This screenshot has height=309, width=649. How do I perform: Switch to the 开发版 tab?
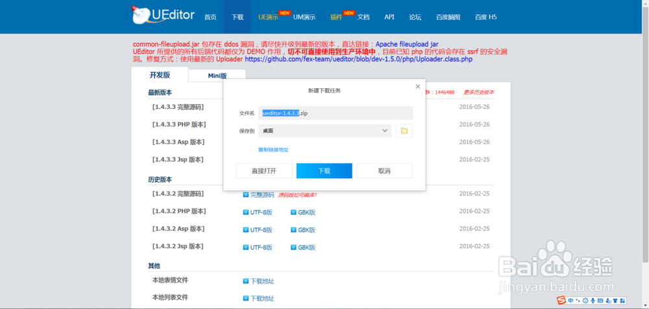(x=160, y=75)
